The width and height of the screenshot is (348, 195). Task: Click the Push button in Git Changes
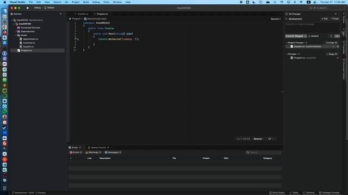[x=335, y=19]
